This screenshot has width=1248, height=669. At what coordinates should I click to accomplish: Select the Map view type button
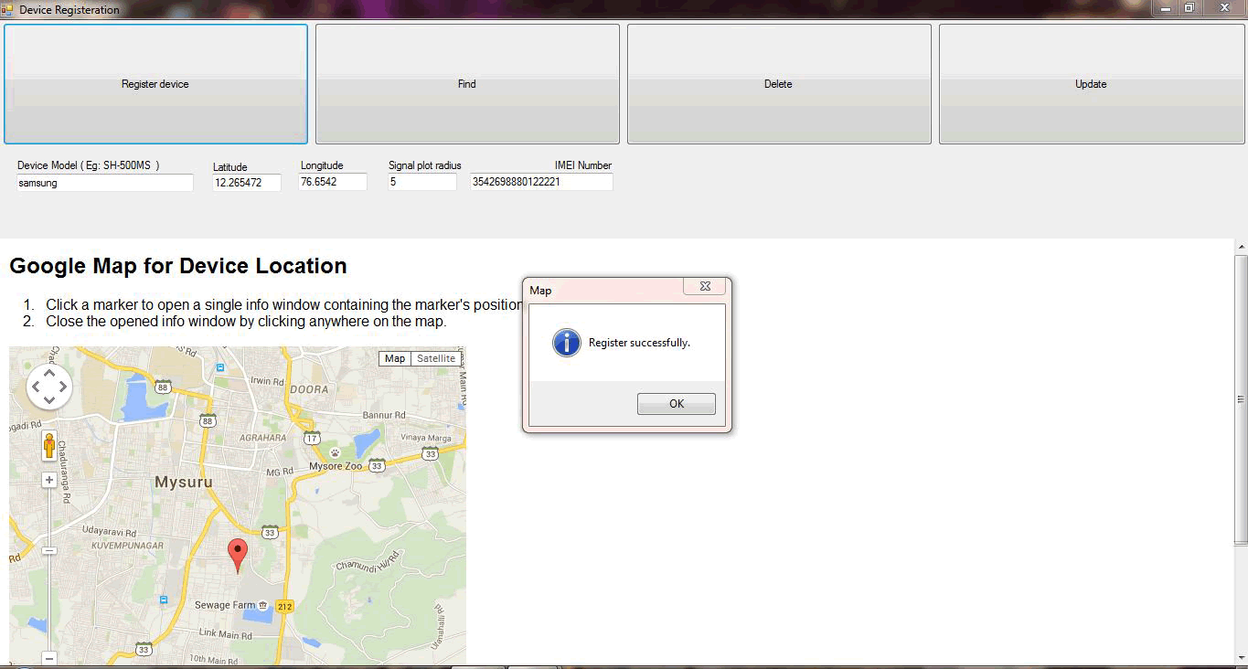395,358
